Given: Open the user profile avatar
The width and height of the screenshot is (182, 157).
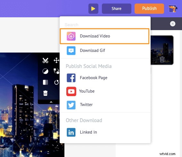Looking at the screenshot, I should click(x=173, y=9).
